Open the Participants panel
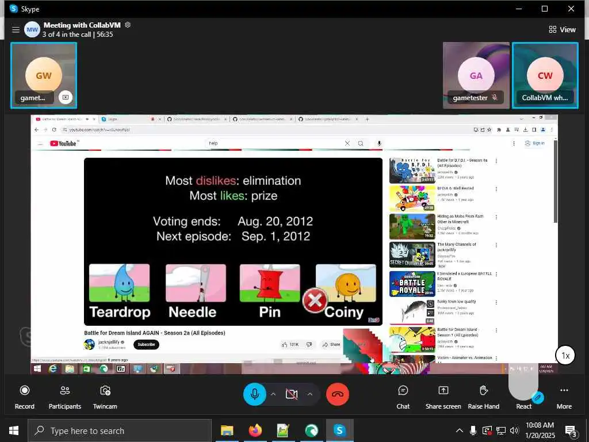Screen dimensions: 589x442 point(64,397)
